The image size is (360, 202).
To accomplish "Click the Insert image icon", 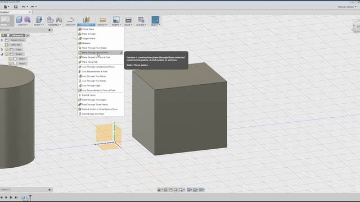I will click(116, 20).
